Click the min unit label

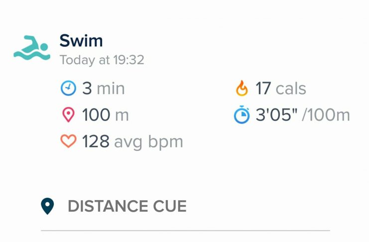pyautogui.click(x=111, y=89)
